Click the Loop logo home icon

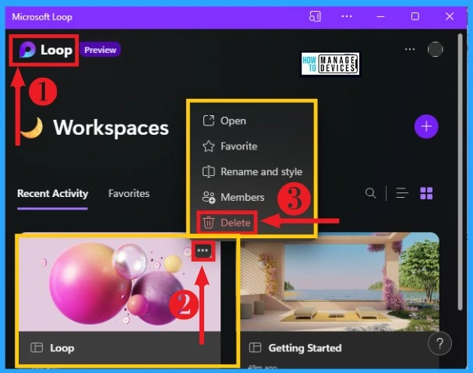(x=27, y=50)
